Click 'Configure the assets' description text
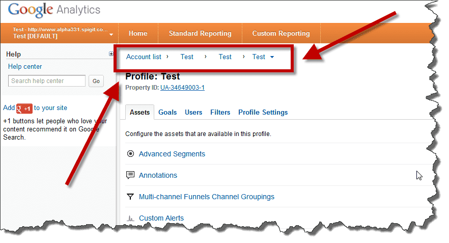 coord(198,134)
